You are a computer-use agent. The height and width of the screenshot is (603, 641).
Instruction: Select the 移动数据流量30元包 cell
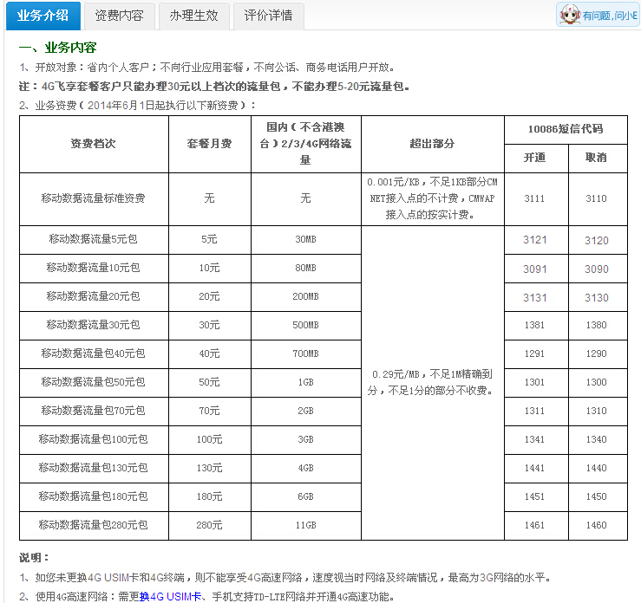(93, 325)
